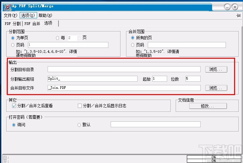Select the 页码 radio in 合并范围
243x163 pixels.
(x=133, y=45)
